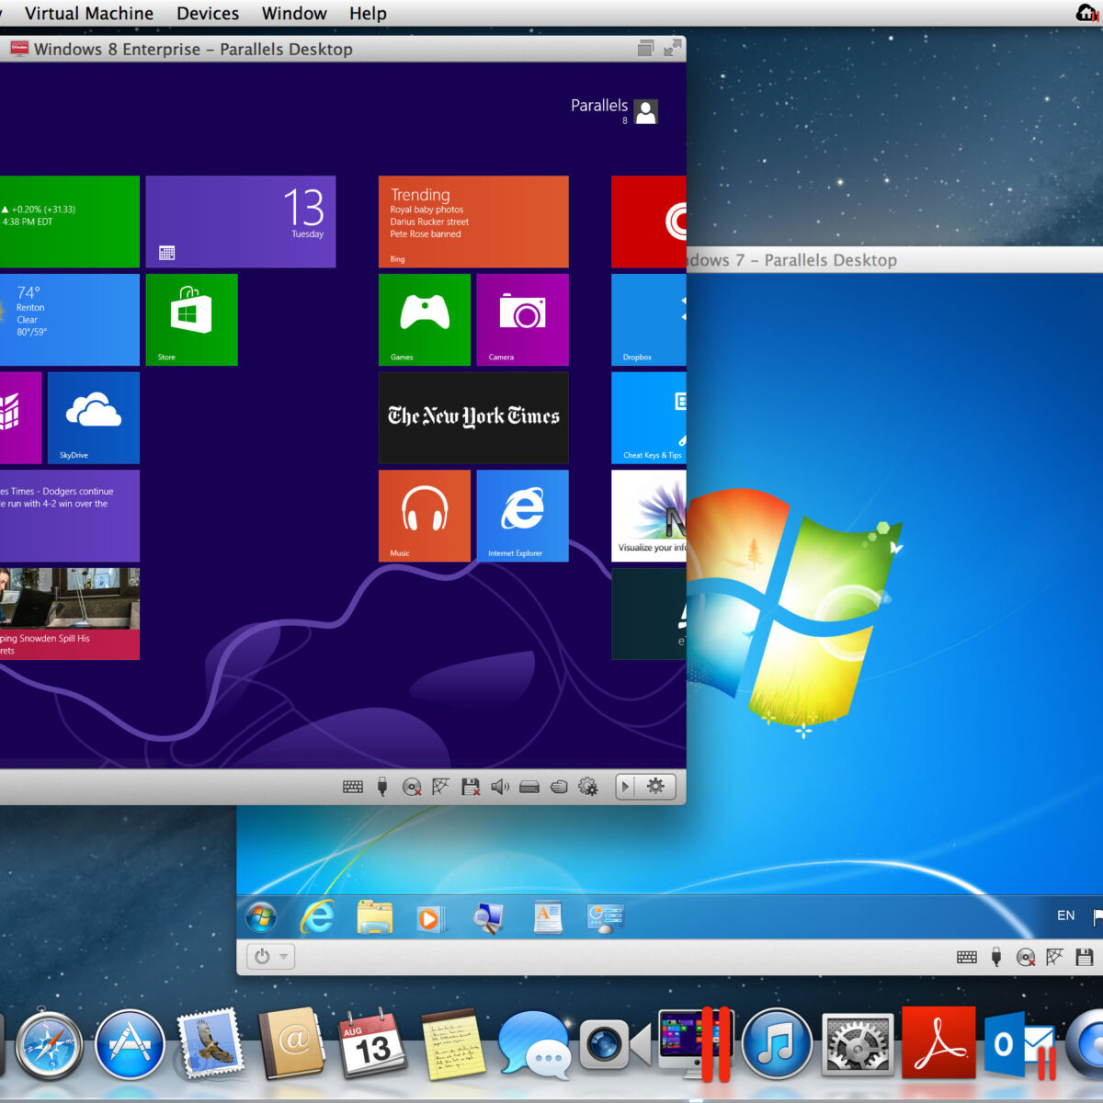
Task: Click the keyboard icon in Windows 7 window status bar
Action: pos(967,957)
